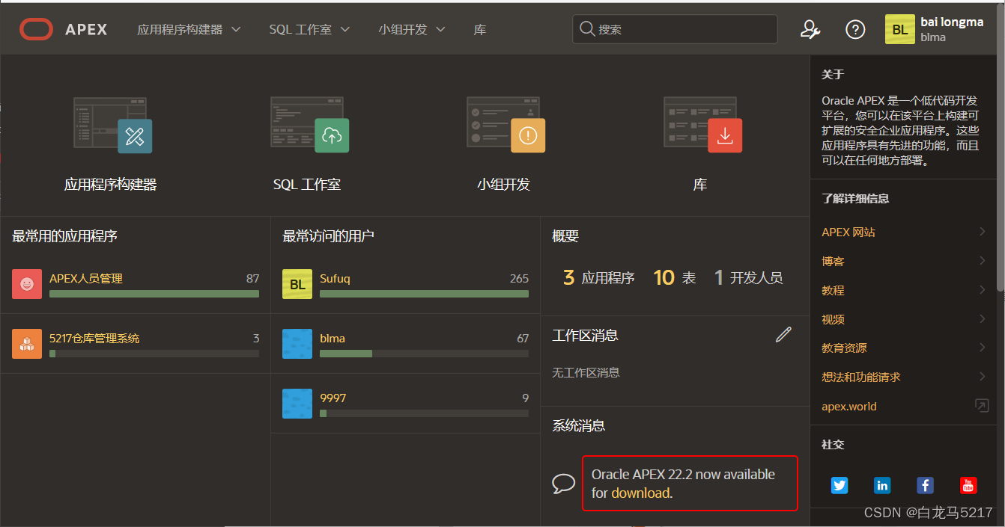Click the download link in system message
The image size is (1005, 527).
point(640,493)
